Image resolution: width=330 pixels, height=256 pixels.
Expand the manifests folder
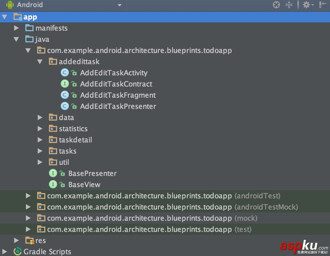tap(16, 28)
